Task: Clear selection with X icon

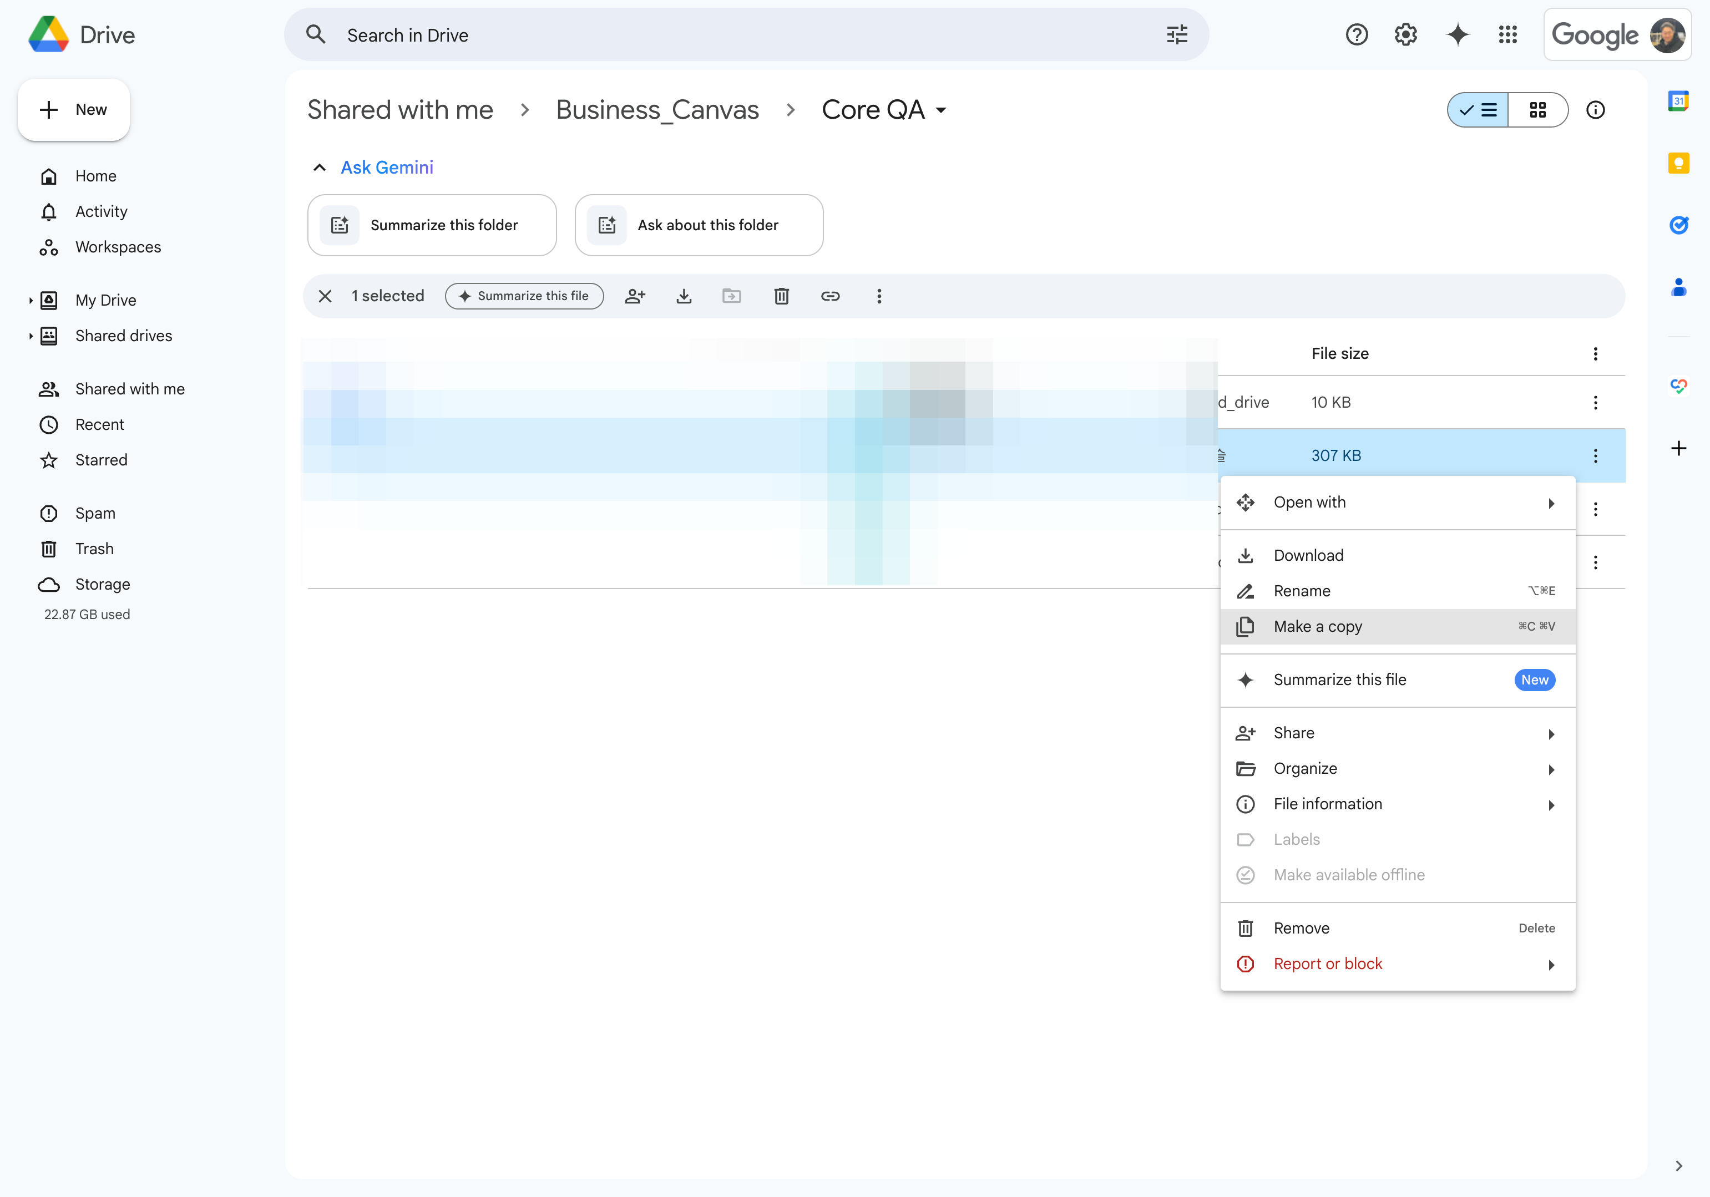Action: (325, 296)
